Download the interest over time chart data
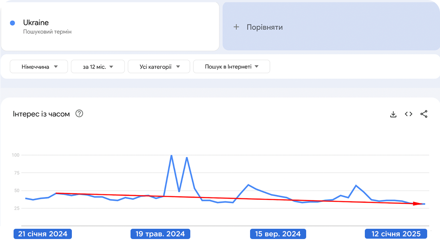 tap(393, 114)
